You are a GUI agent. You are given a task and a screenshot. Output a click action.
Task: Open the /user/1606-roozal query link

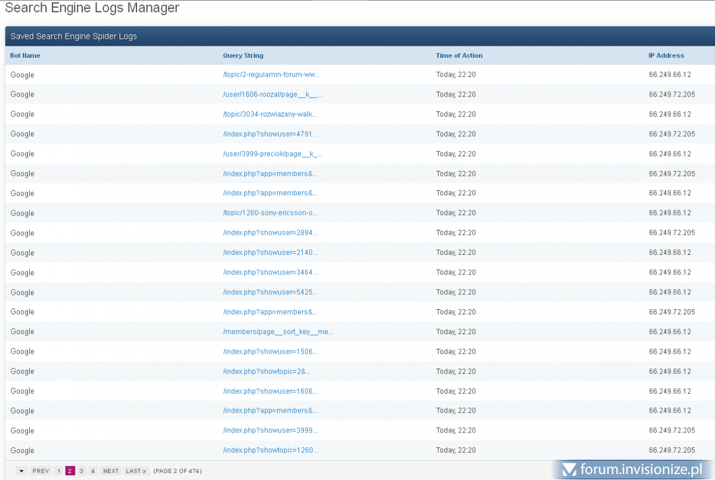(272, 95)
